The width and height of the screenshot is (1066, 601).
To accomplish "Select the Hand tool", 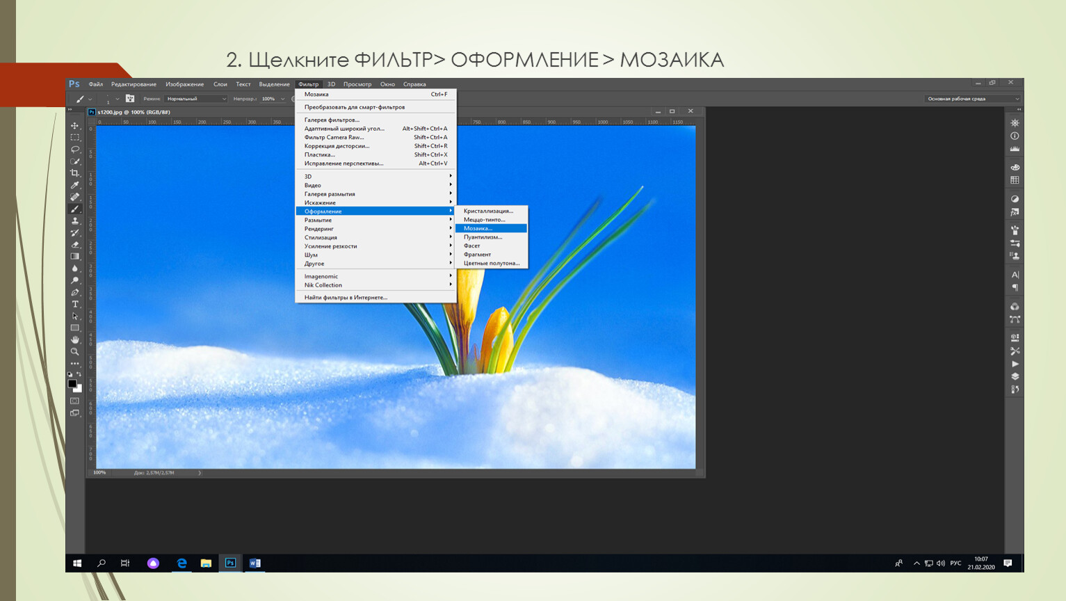I will (x=75, y=339).
